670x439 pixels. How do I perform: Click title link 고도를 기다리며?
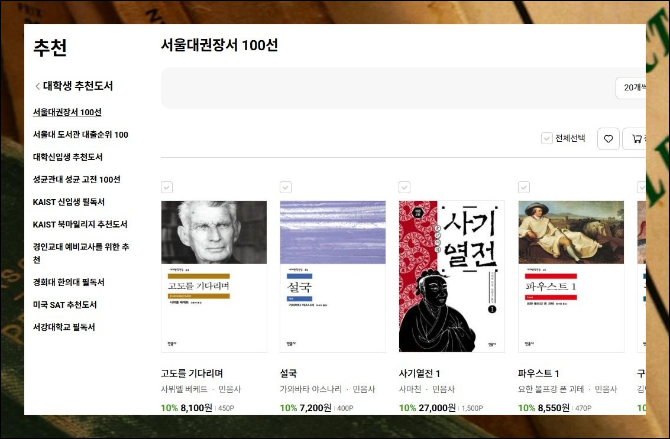click(192, 373)
